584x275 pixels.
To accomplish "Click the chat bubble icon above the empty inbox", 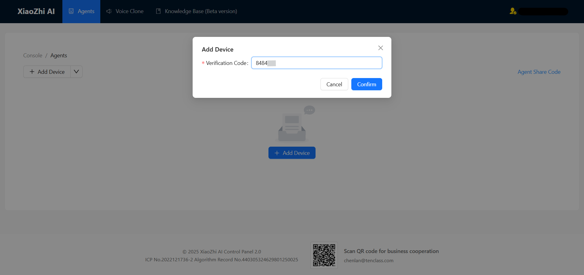I will 309,110.
